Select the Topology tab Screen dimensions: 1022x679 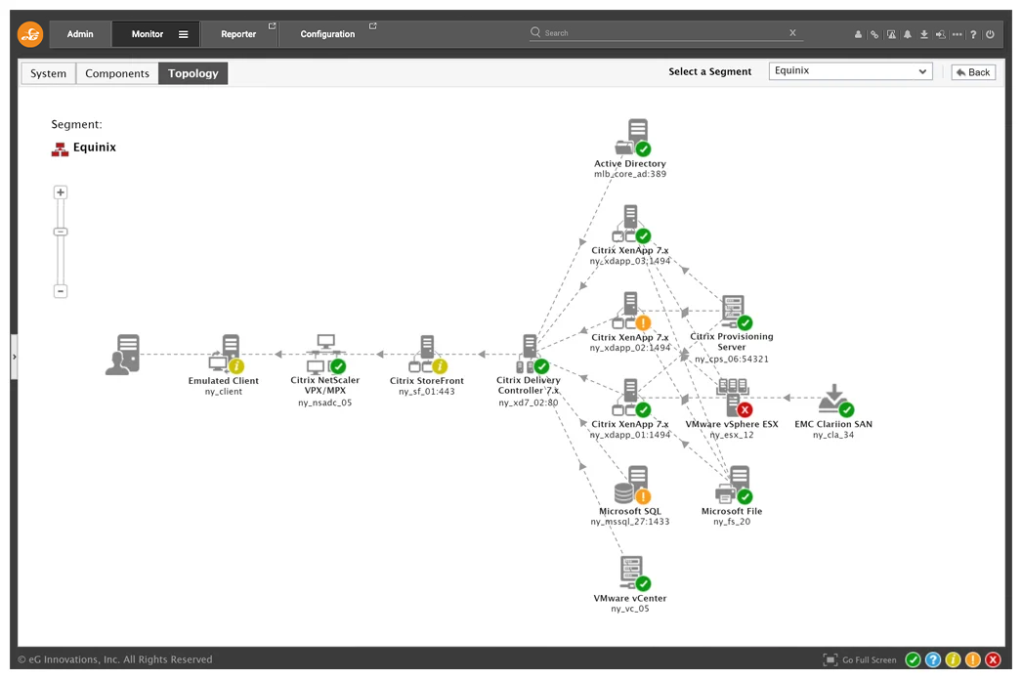click(192, 73)
